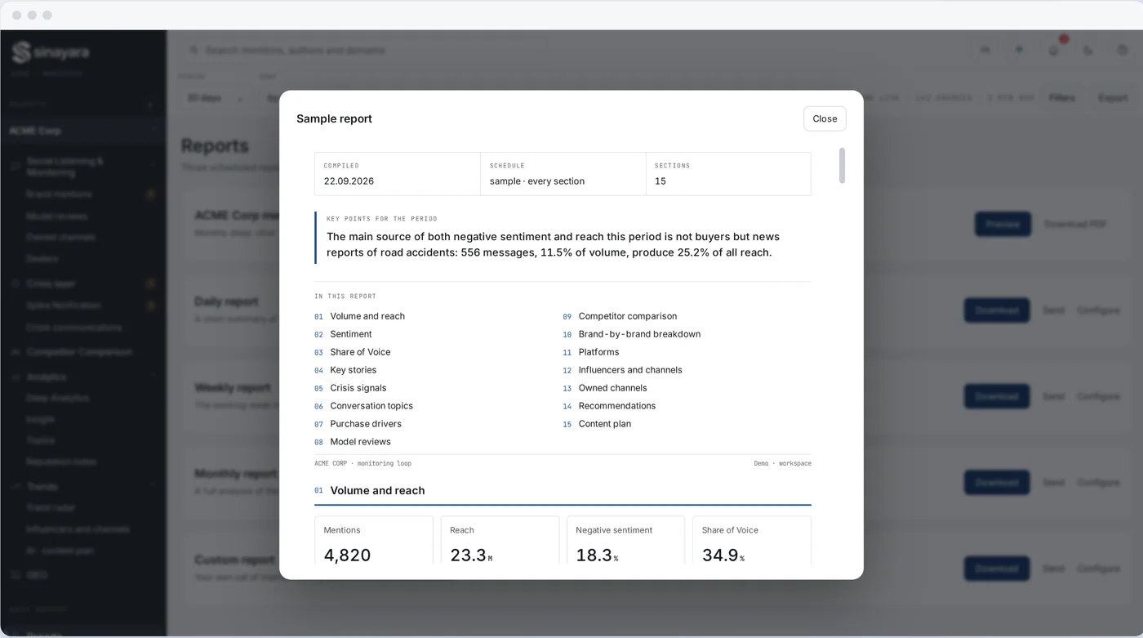Jump to Owned channels in report contents
Screen dimensions: 1143x638
click(612, 388)
